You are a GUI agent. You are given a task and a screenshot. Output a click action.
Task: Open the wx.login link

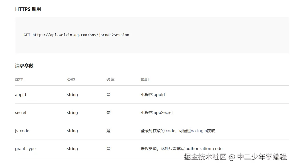pos(199,131)
